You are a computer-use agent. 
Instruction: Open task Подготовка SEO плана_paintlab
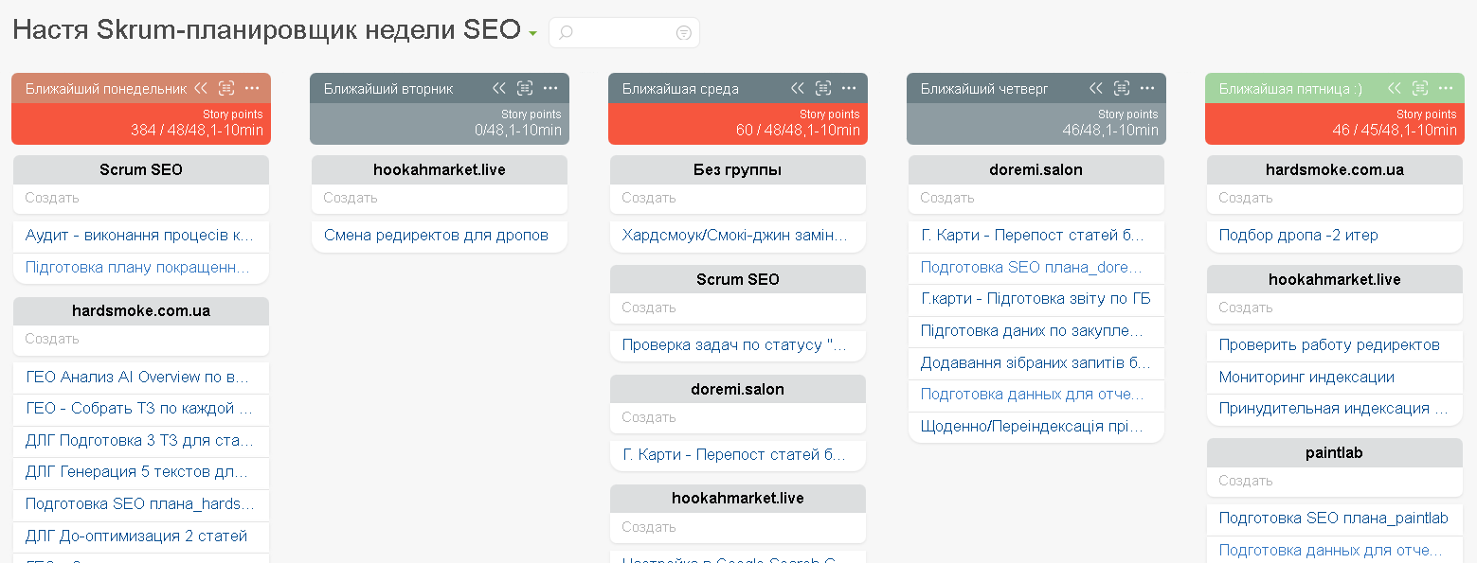click(x=1333, y=518)
